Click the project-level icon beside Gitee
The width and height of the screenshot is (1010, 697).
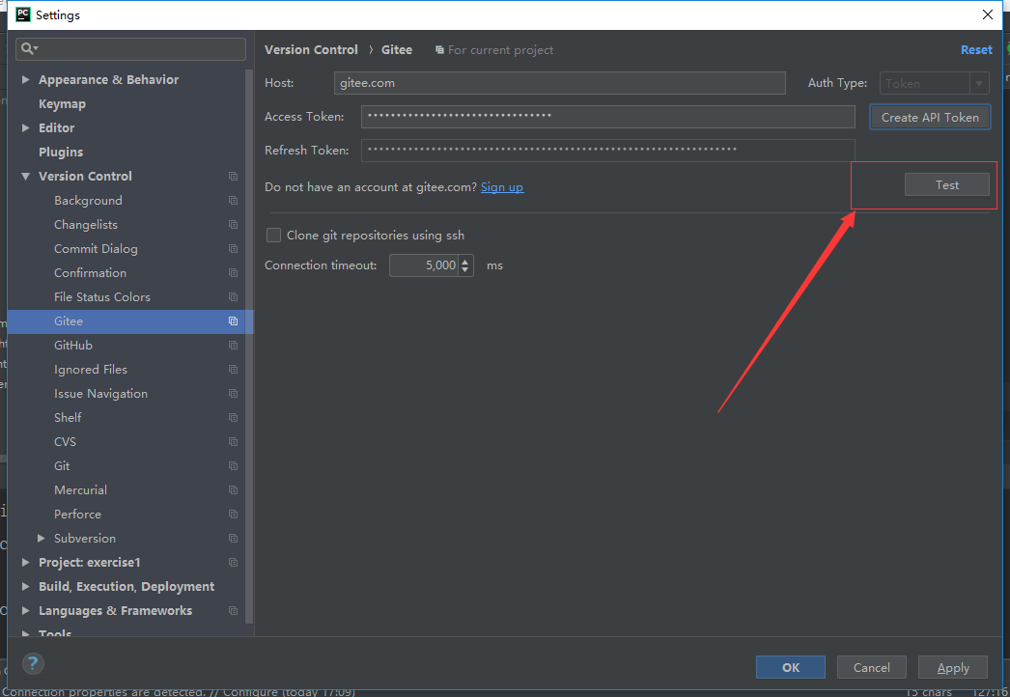[x=233, y=321]
